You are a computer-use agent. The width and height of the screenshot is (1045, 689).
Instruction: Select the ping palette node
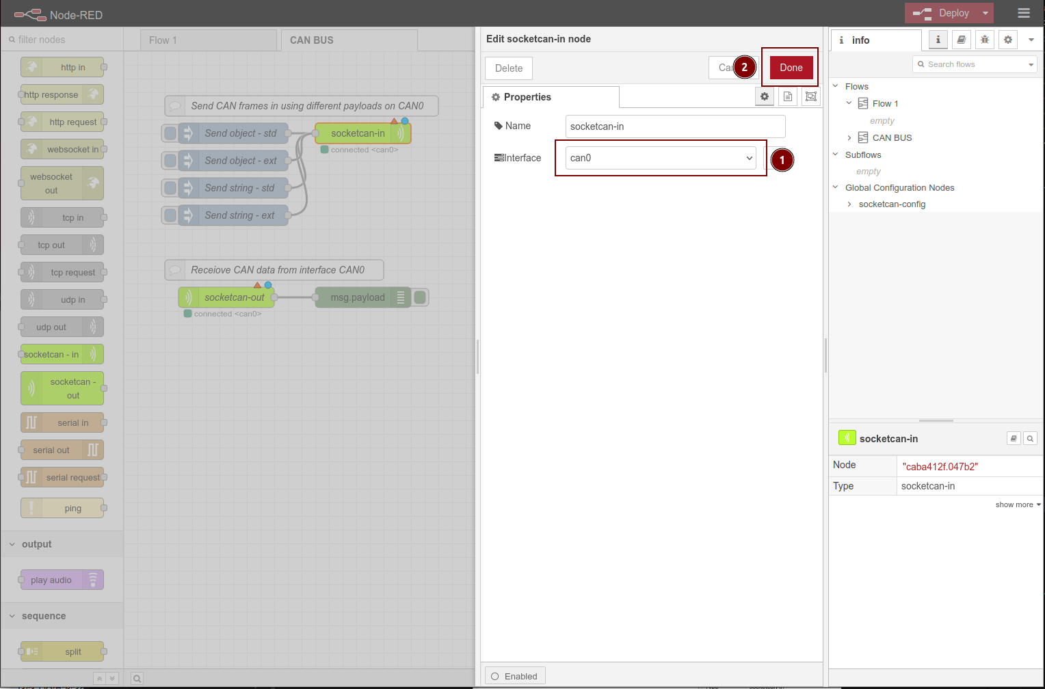[x=62, y=508]
